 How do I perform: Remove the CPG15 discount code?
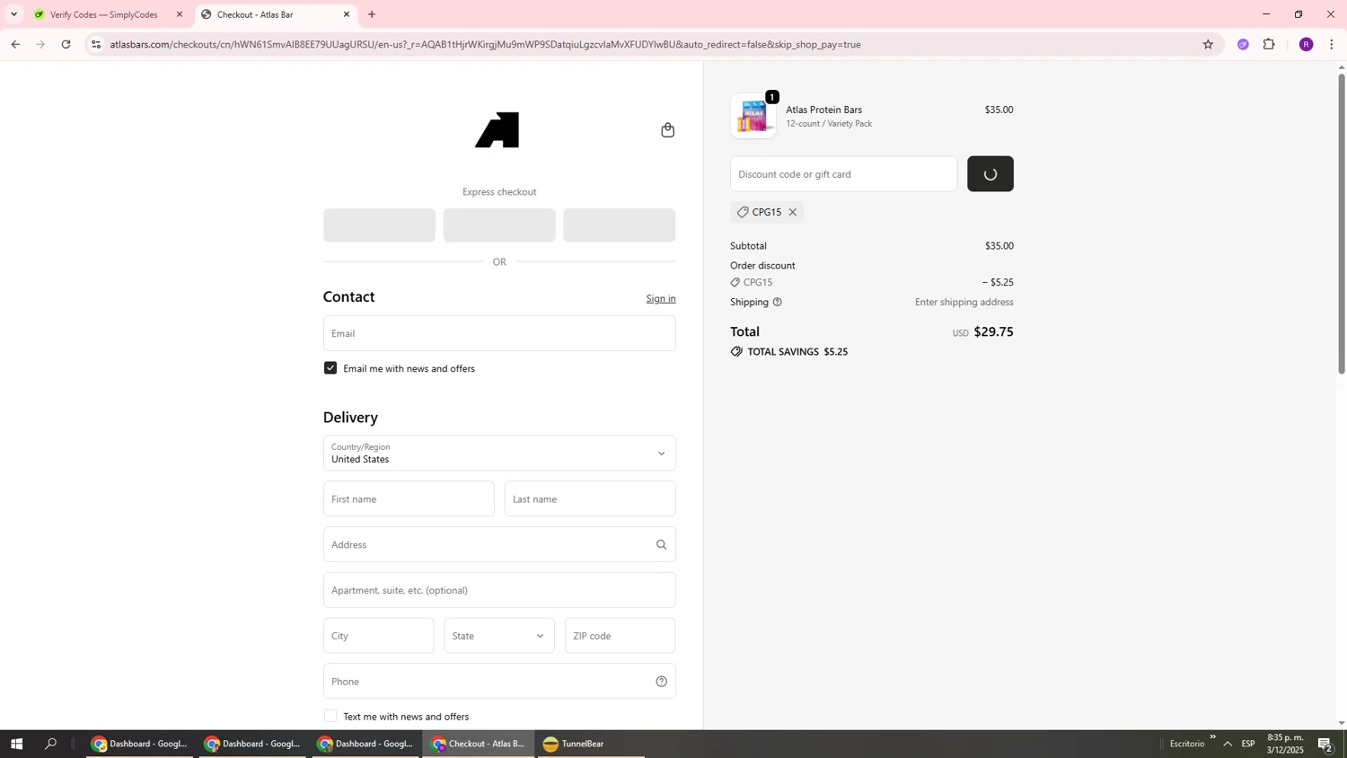[x=793, y=212]
